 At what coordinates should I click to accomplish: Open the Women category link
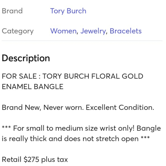(64, 31)
